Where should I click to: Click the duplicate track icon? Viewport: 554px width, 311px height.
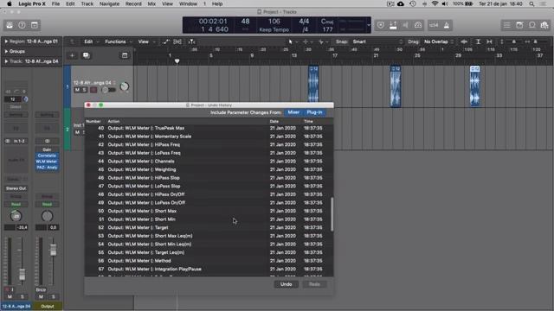pos(86,55)
